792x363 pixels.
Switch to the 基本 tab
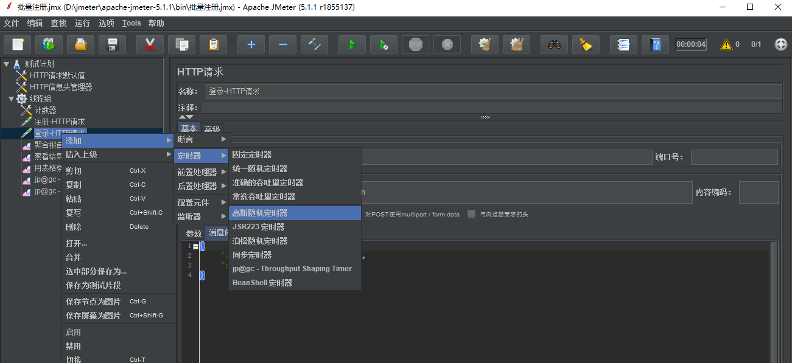point(189,128)
